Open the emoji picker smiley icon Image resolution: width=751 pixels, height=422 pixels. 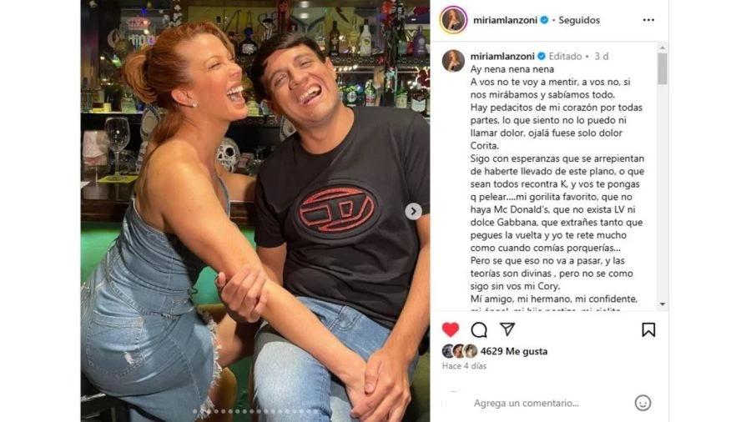tap(643, 403)
